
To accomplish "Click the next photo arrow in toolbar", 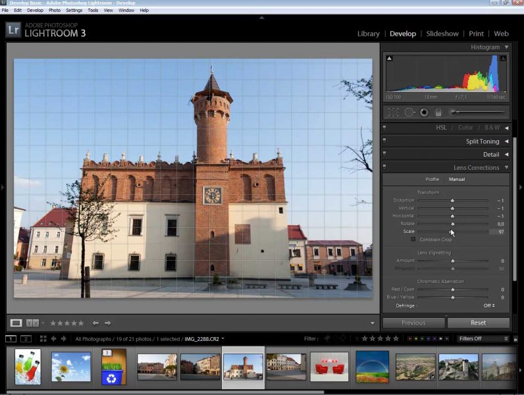I will (108, 323).
